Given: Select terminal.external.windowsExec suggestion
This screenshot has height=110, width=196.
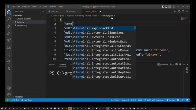Looking at the screenshot, I should (x=104, y=42).
